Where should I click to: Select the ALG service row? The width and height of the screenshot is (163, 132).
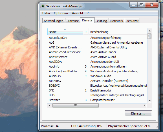(97, 42)
